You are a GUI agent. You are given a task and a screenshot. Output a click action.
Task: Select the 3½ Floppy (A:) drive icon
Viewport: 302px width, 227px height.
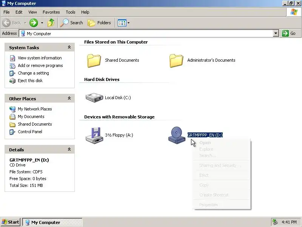tap(94, 135)
